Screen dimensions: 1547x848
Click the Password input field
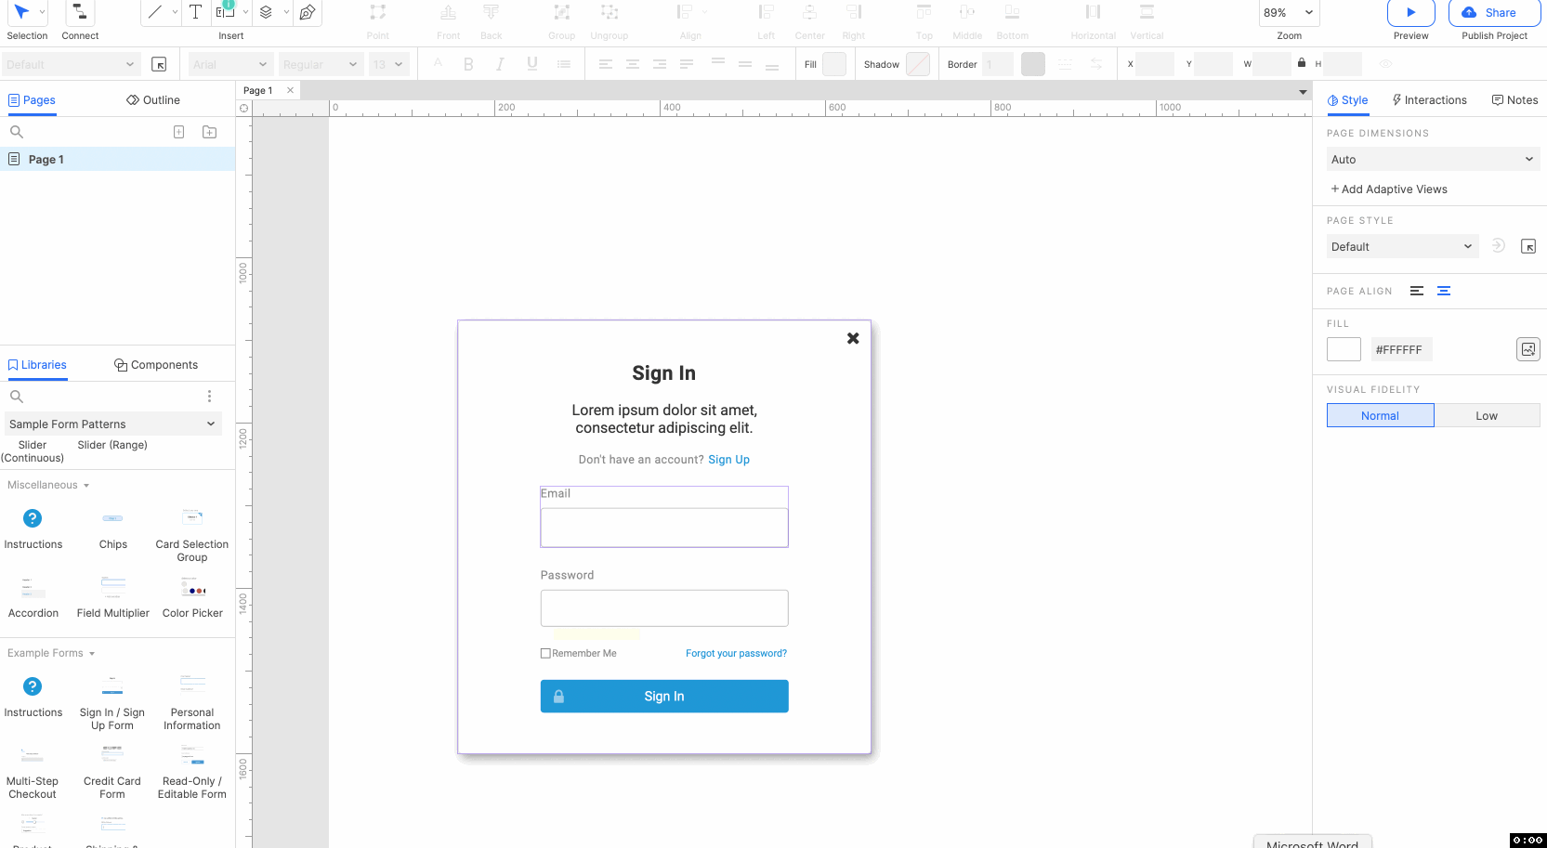point(664,608)
